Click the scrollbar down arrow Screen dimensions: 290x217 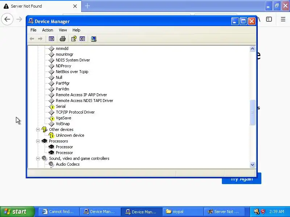(x=252, y=165)
